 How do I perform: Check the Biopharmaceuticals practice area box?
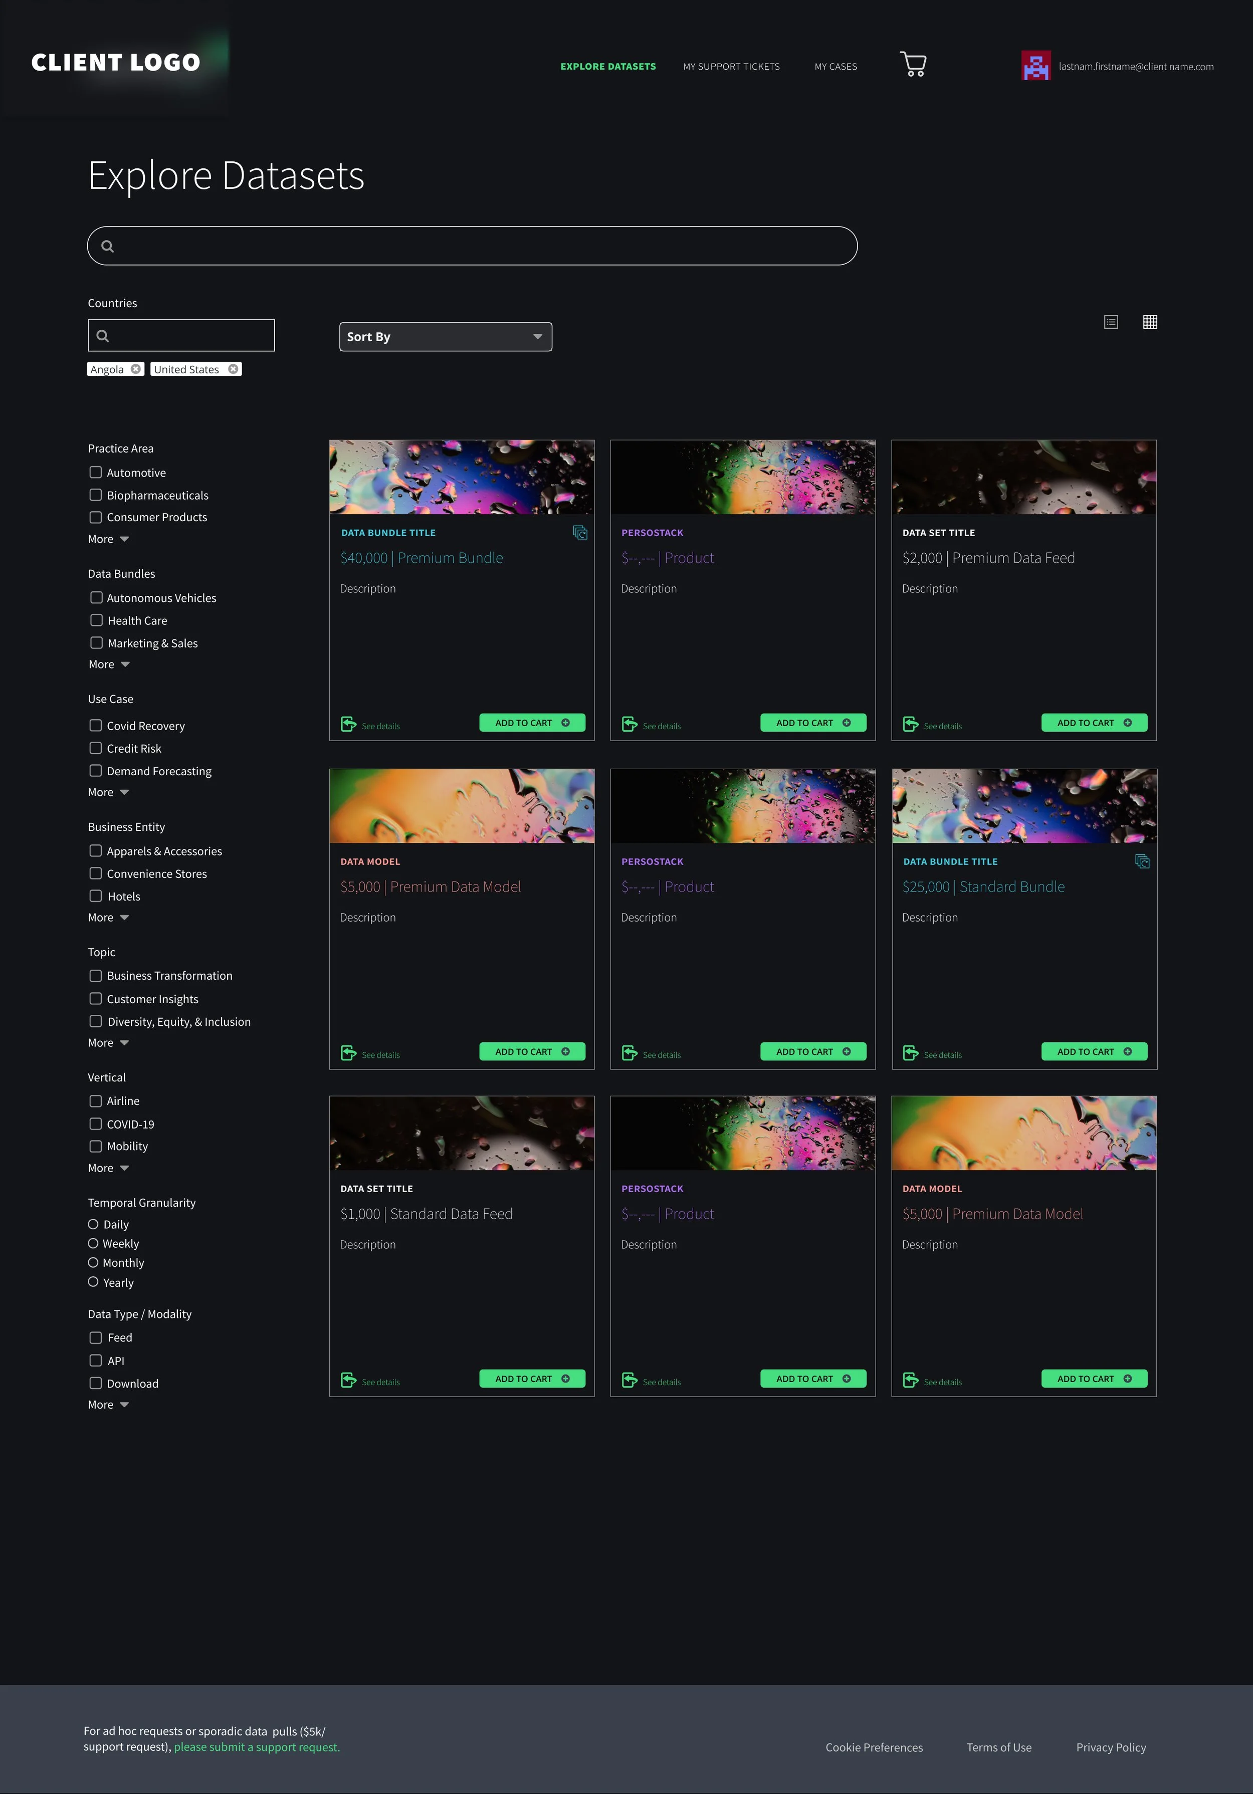coord(95,495)
